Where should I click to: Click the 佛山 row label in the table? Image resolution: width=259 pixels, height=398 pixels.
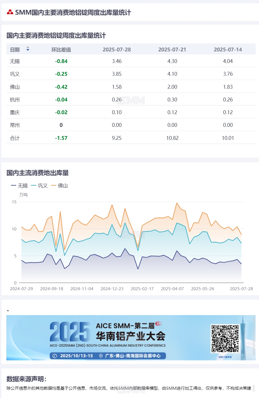pos(15,87)
